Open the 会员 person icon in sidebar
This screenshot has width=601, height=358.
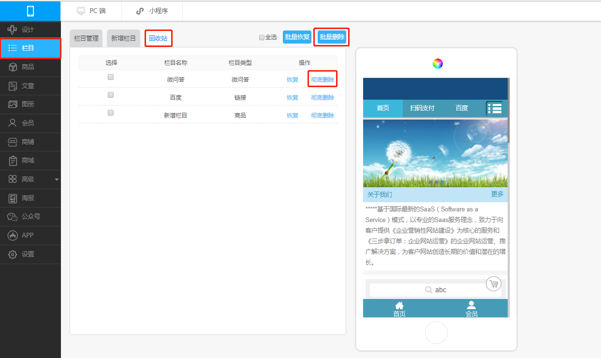click(x=13, y=123)
